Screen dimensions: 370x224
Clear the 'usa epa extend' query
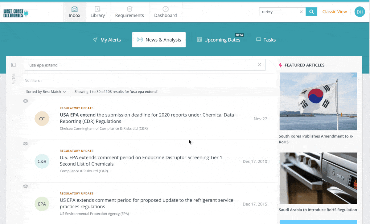[259, 65]
